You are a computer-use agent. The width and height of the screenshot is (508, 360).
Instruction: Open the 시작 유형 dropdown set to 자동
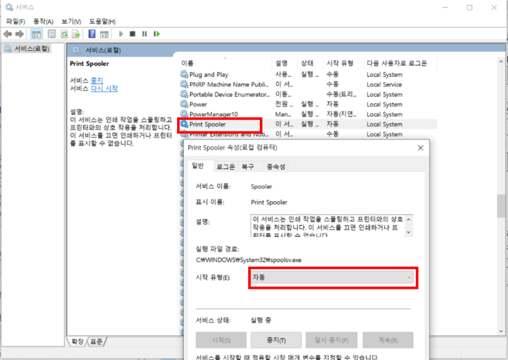[x=333, y=278]
